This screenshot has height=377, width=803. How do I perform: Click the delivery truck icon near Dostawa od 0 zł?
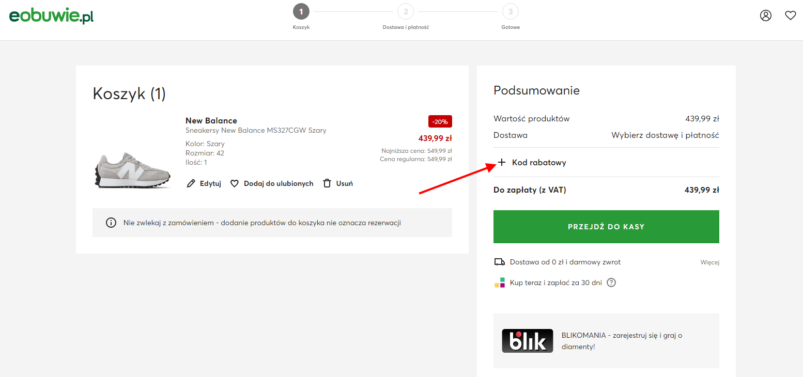[x=499, y=261]
